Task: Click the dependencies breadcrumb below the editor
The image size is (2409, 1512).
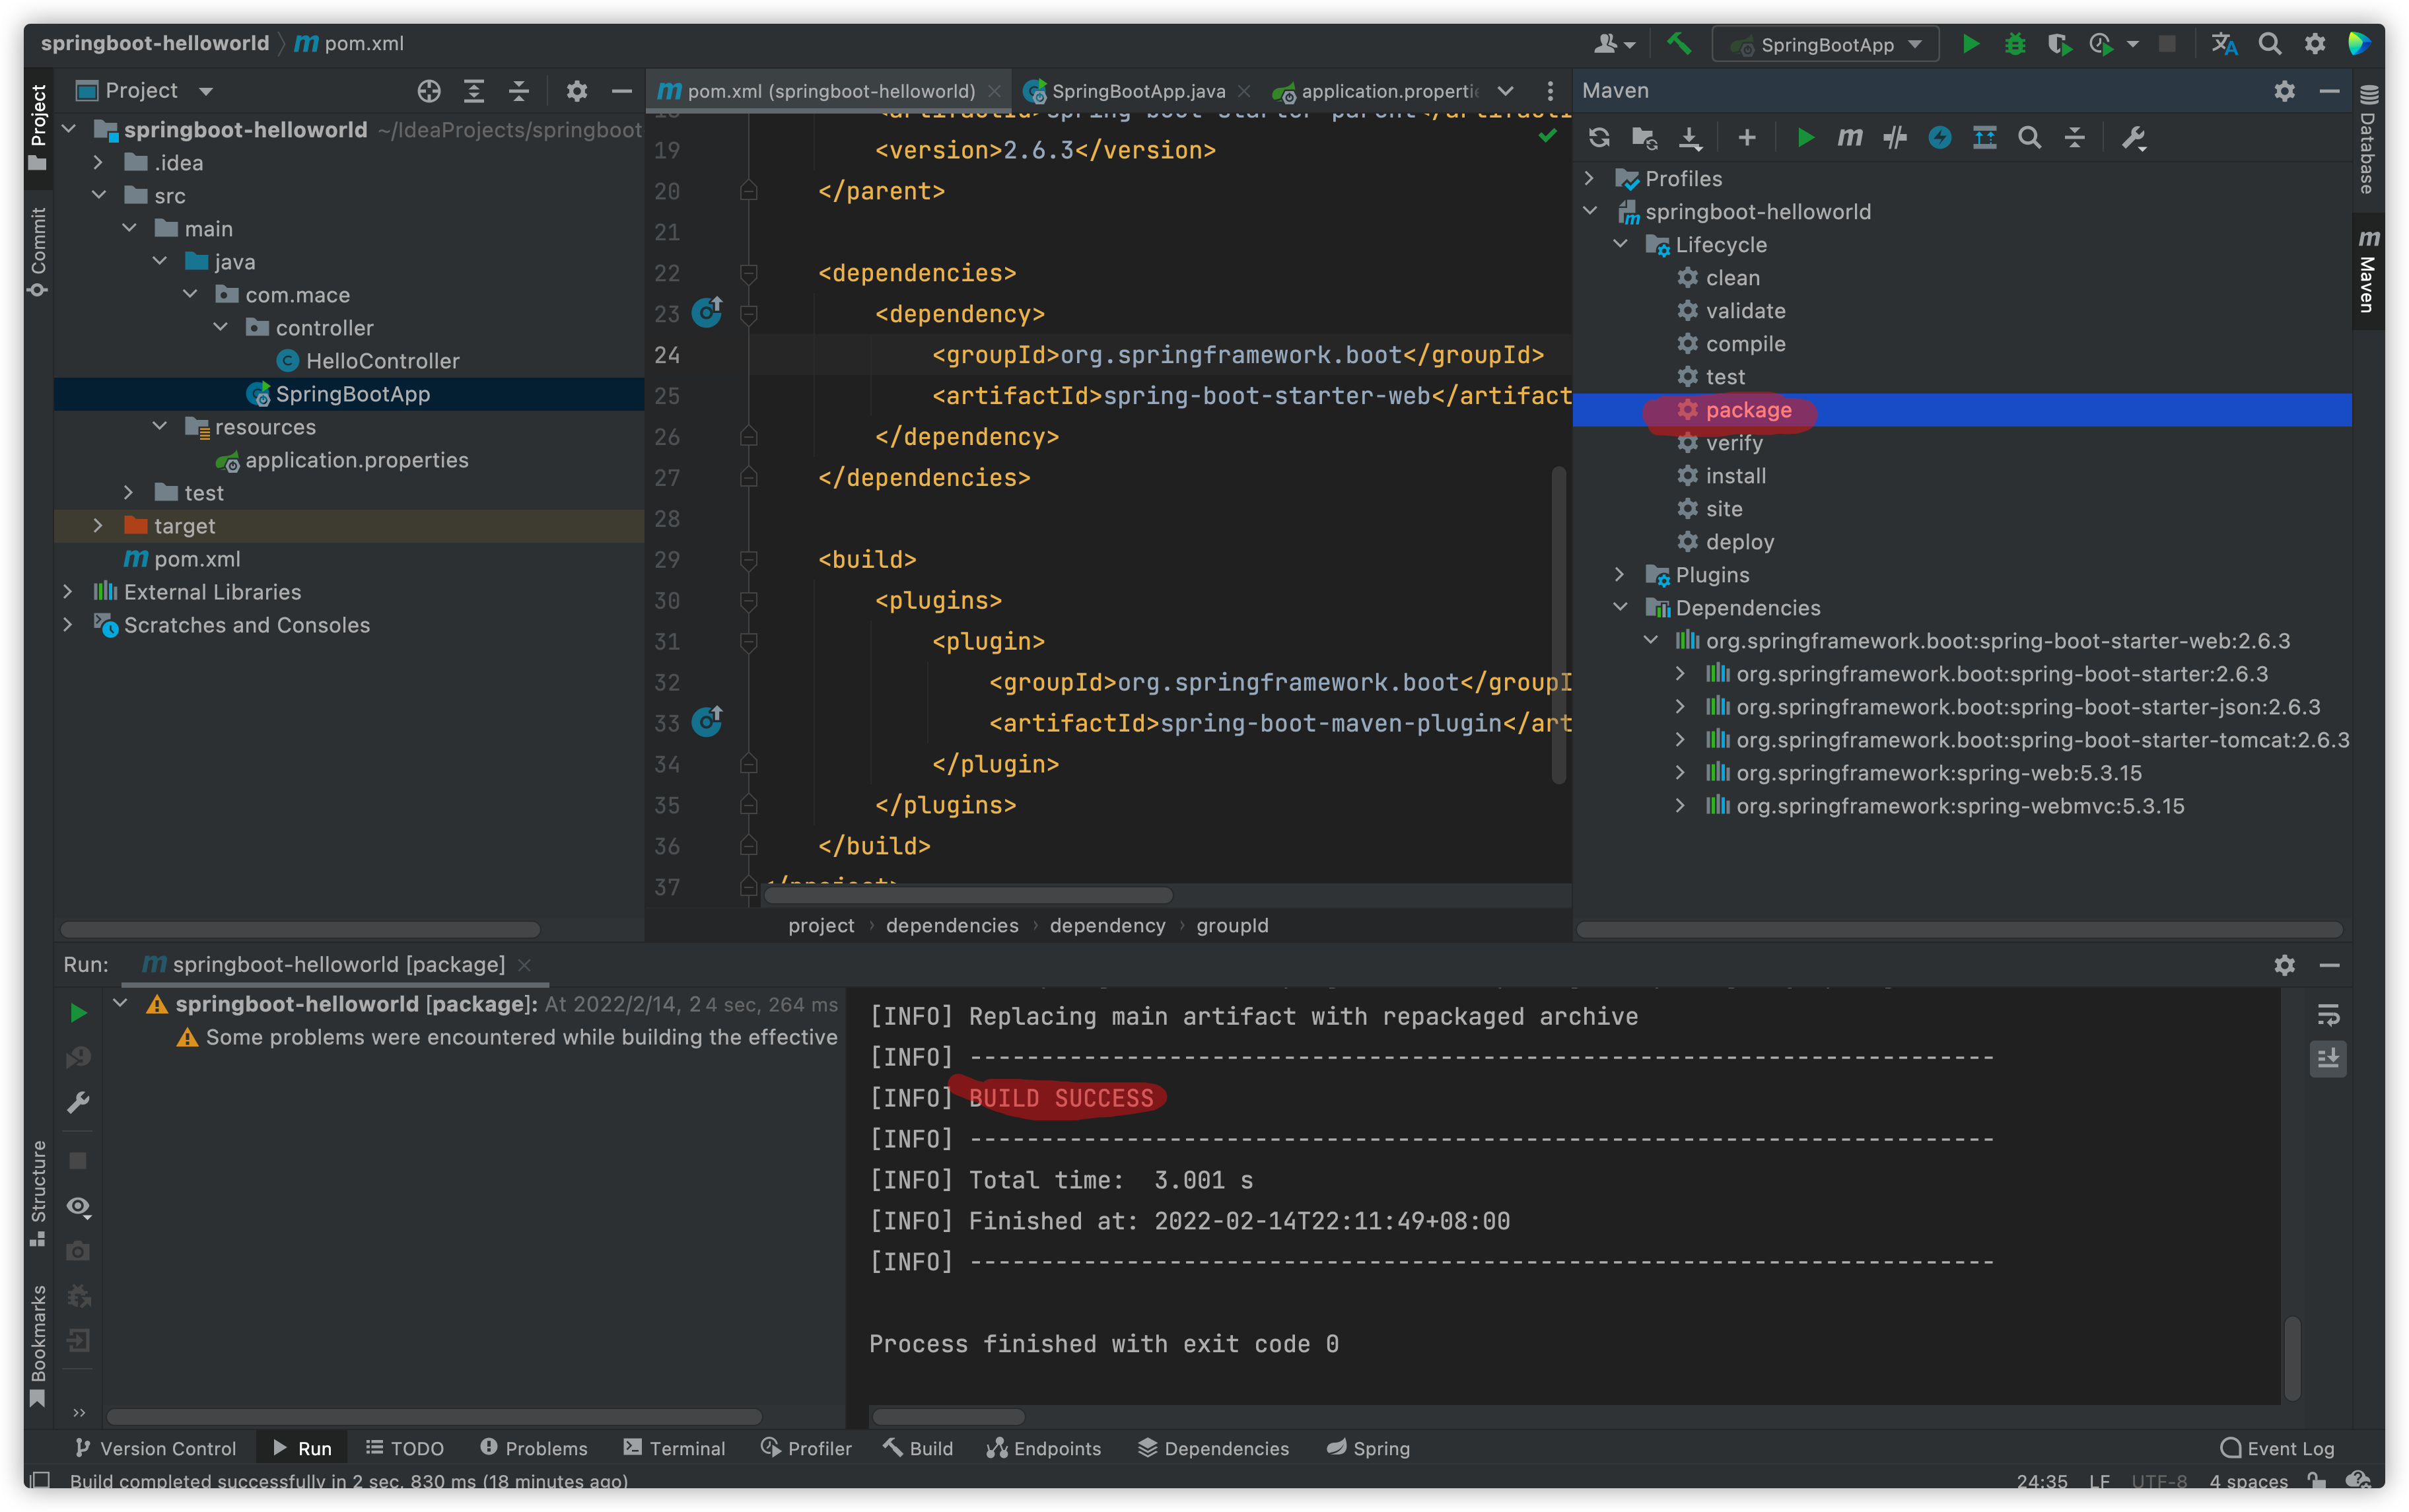Action: [951, 925]
